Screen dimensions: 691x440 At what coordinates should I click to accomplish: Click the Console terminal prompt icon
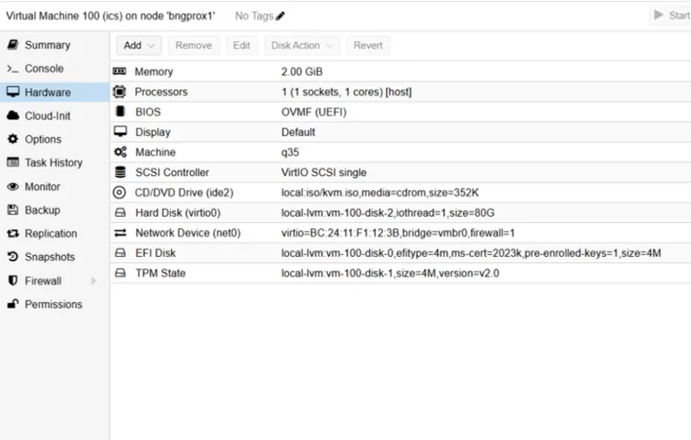[x=13, y=69]
